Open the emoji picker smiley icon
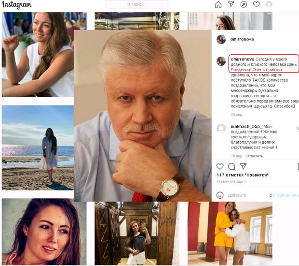This screenshot has height=266, width=299. (x=220, y=195)
